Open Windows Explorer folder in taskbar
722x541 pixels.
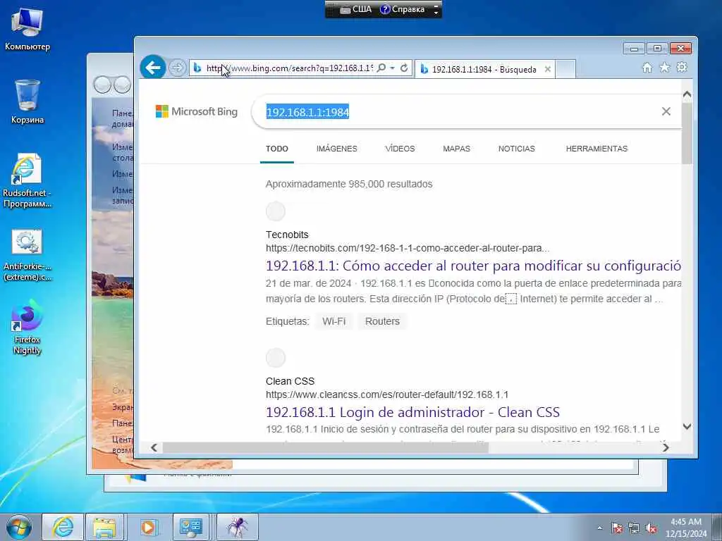point(104,527)
